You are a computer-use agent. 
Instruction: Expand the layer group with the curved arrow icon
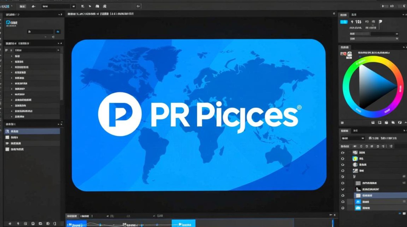tap(343, 177)
